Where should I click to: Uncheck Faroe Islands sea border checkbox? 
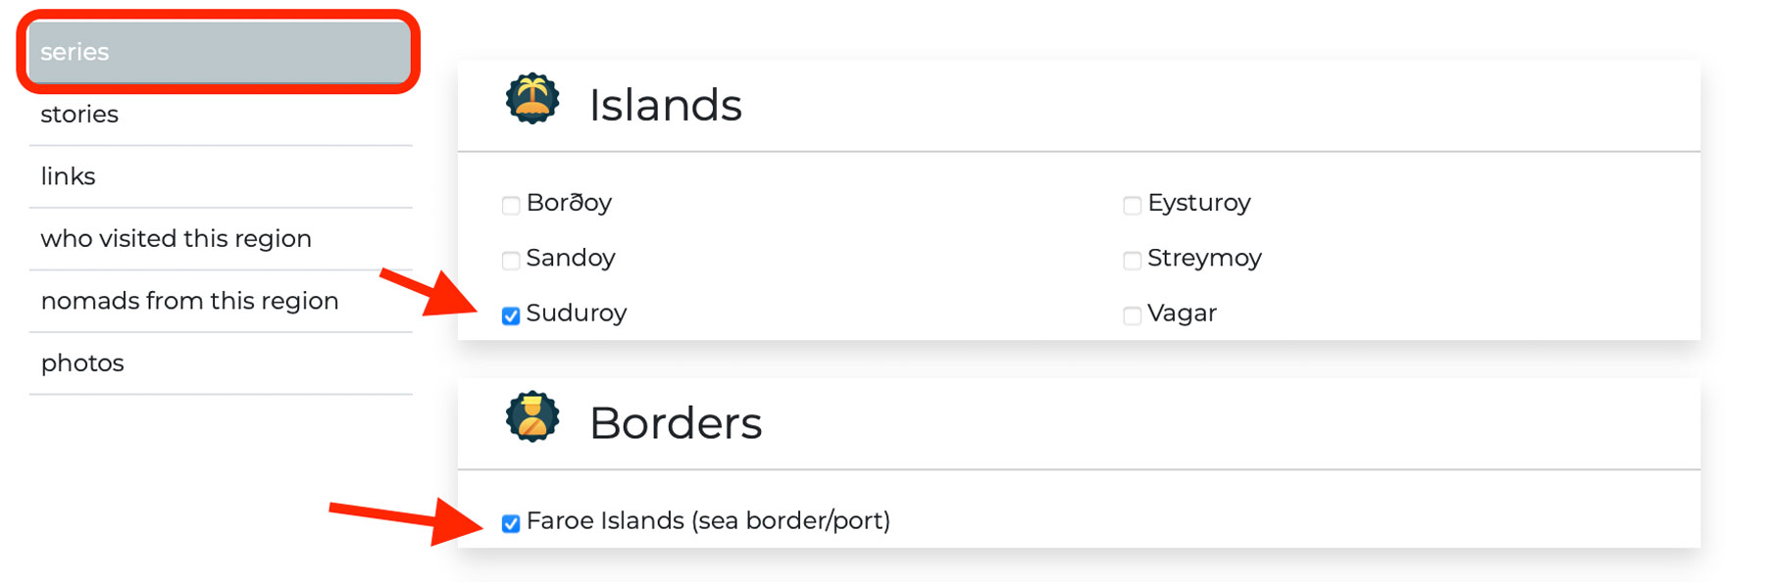(x=511, y=523)
